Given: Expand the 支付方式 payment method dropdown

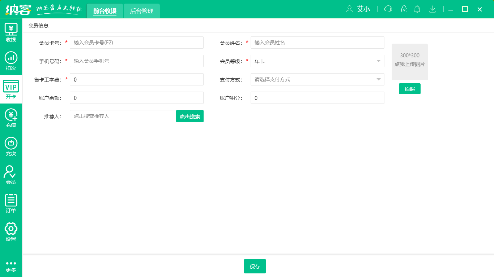Looking at the screenshot, I should 317,79.
